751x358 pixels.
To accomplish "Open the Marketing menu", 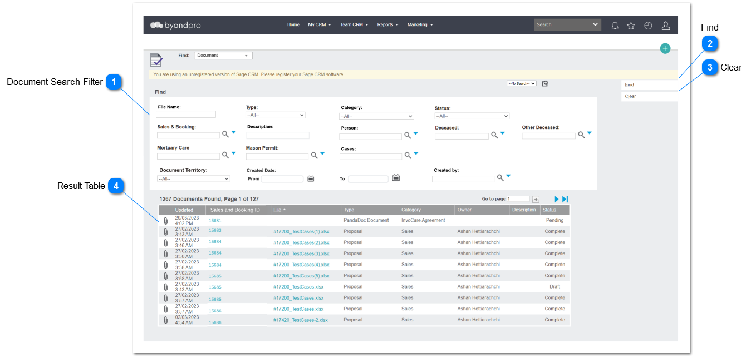I will tap(420, 25).
